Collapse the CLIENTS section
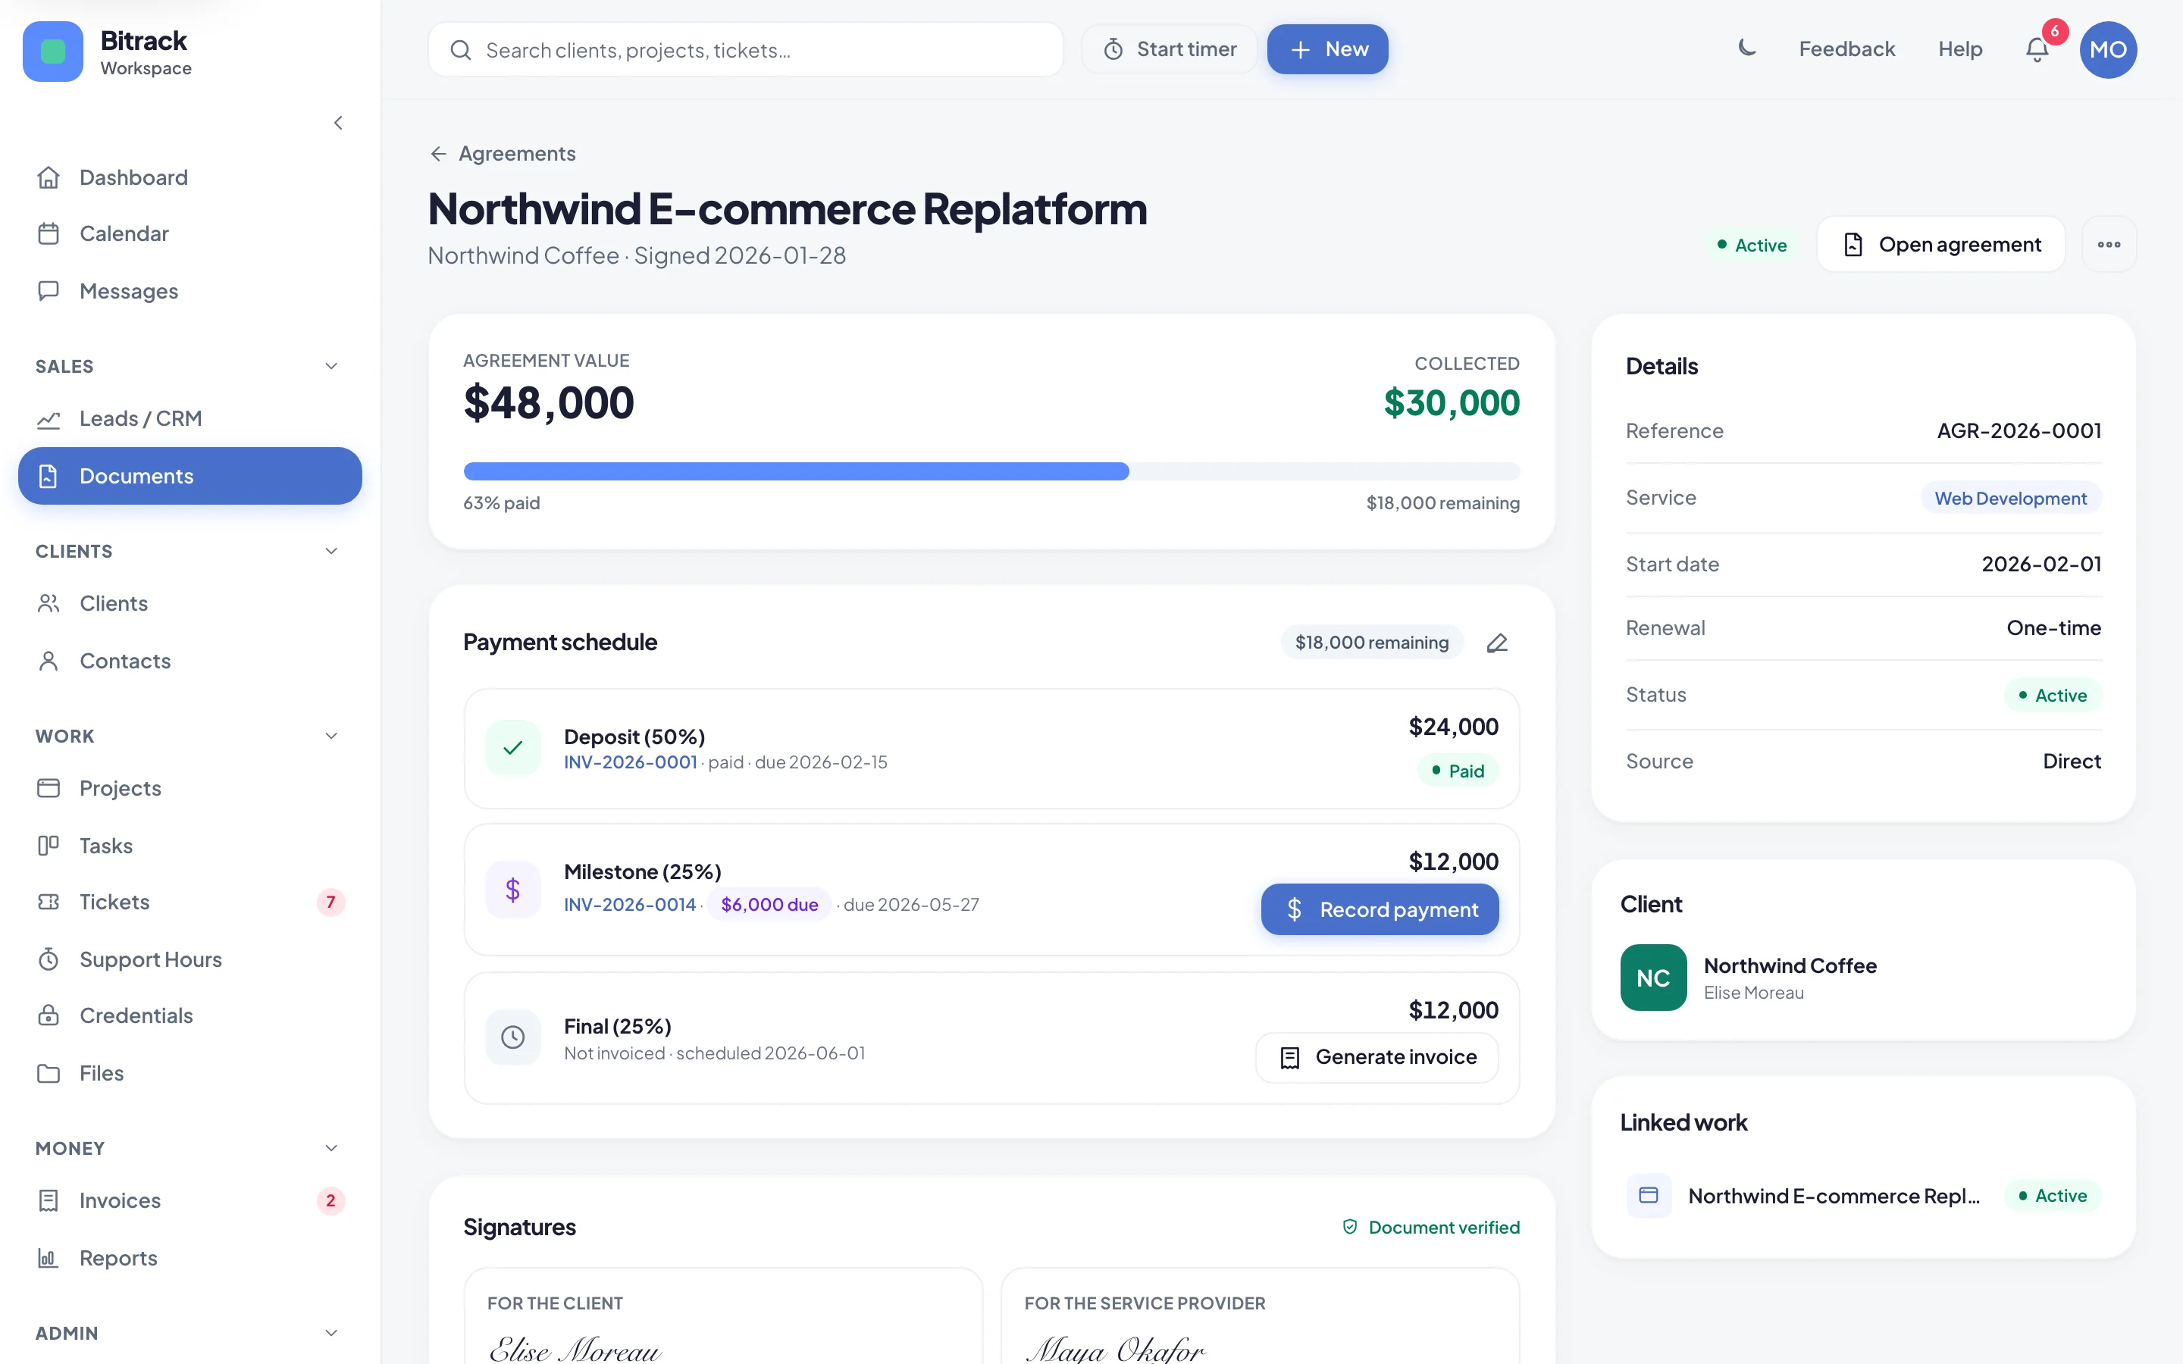2183x1364 pixels. pos(331,551)
